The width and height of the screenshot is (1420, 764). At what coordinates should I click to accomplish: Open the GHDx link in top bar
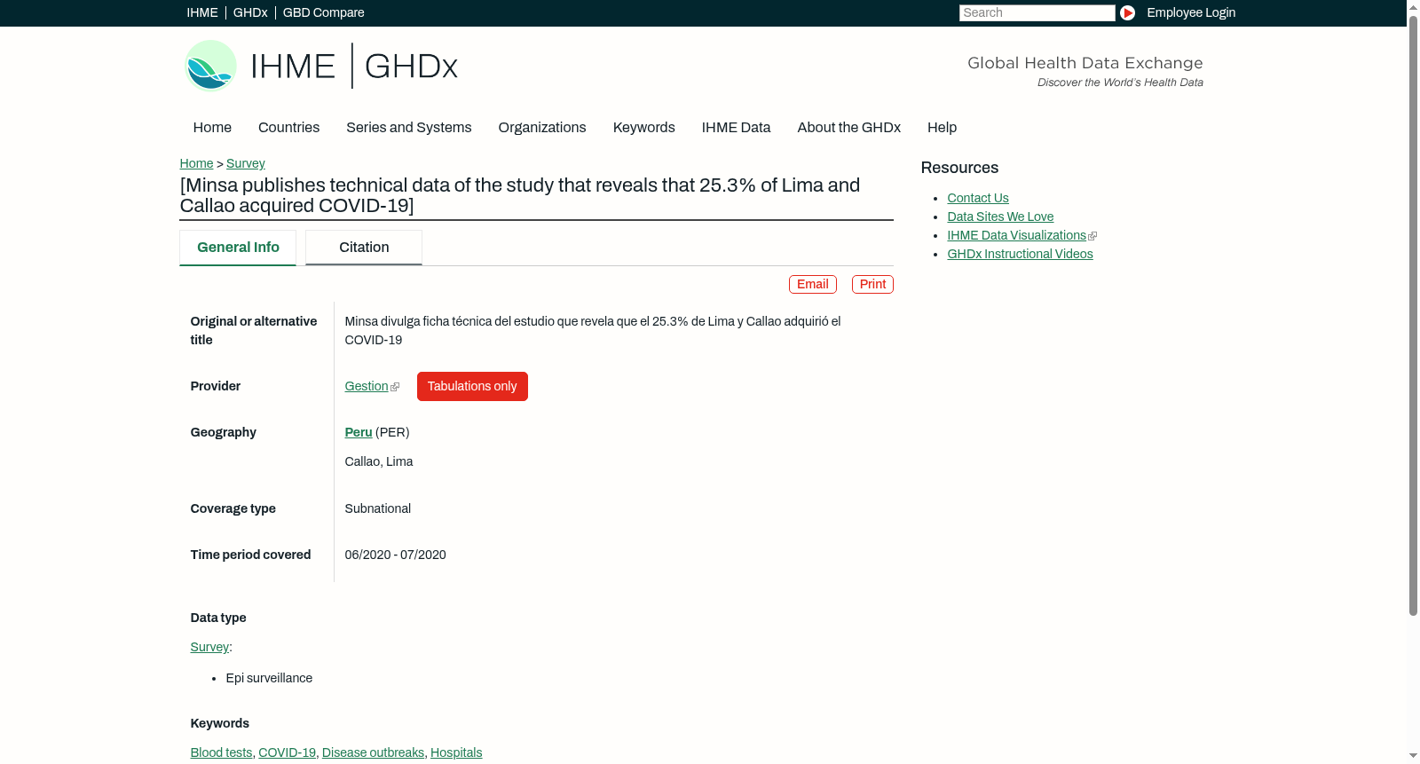[x=250, y=12]
